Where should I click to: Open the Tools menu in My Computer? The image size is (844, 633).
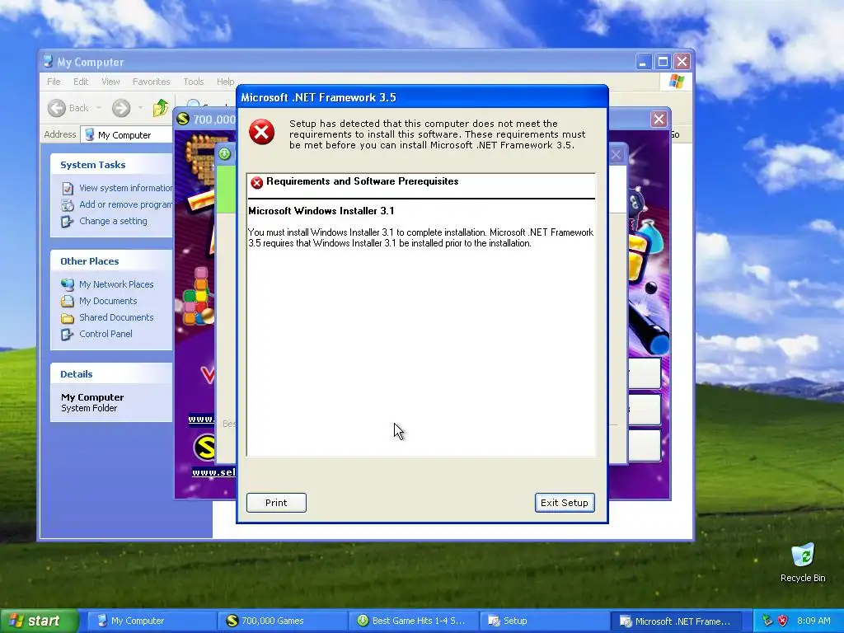pyautogui.click(x=193, y=82)
